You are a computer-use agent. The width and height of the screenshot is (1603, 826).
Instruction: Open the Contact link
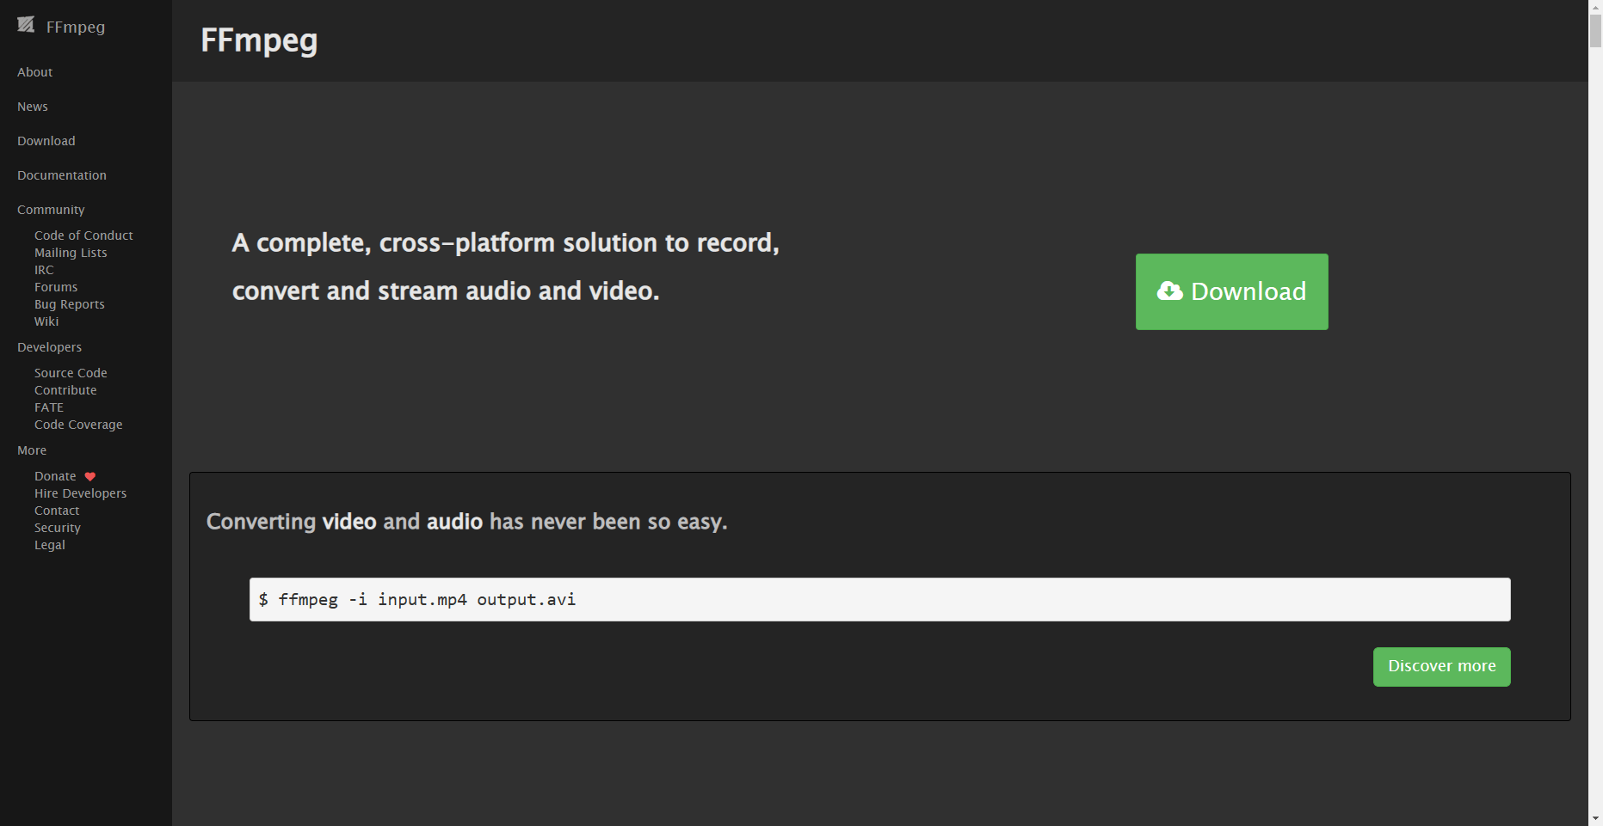pos(57,511)
